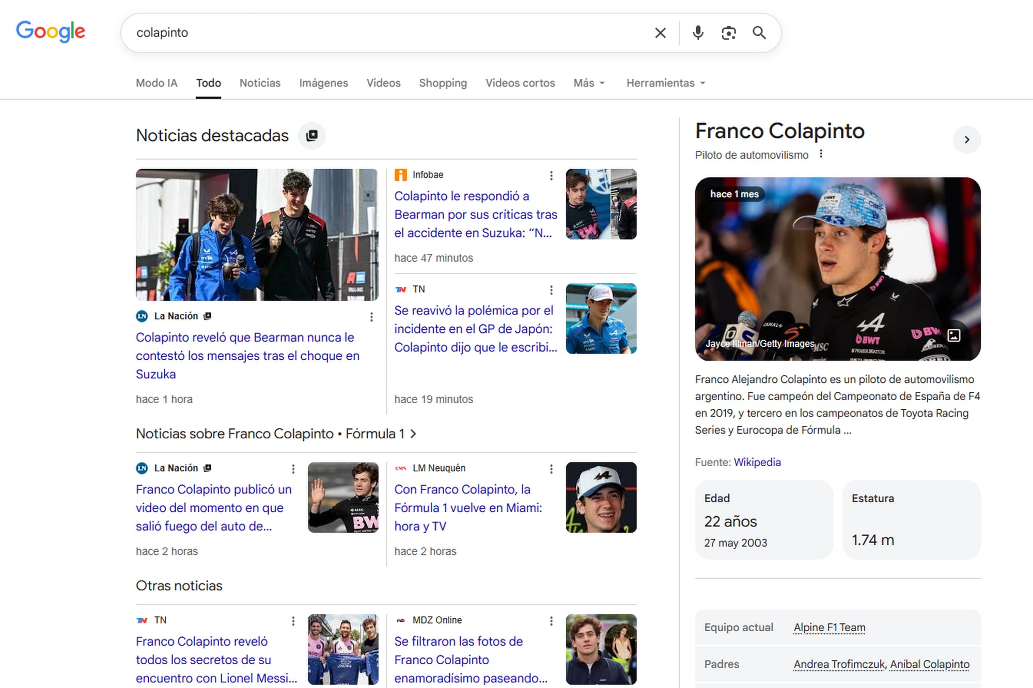Open Colapinto le respondió a Bearman headline

coord(476,215)
